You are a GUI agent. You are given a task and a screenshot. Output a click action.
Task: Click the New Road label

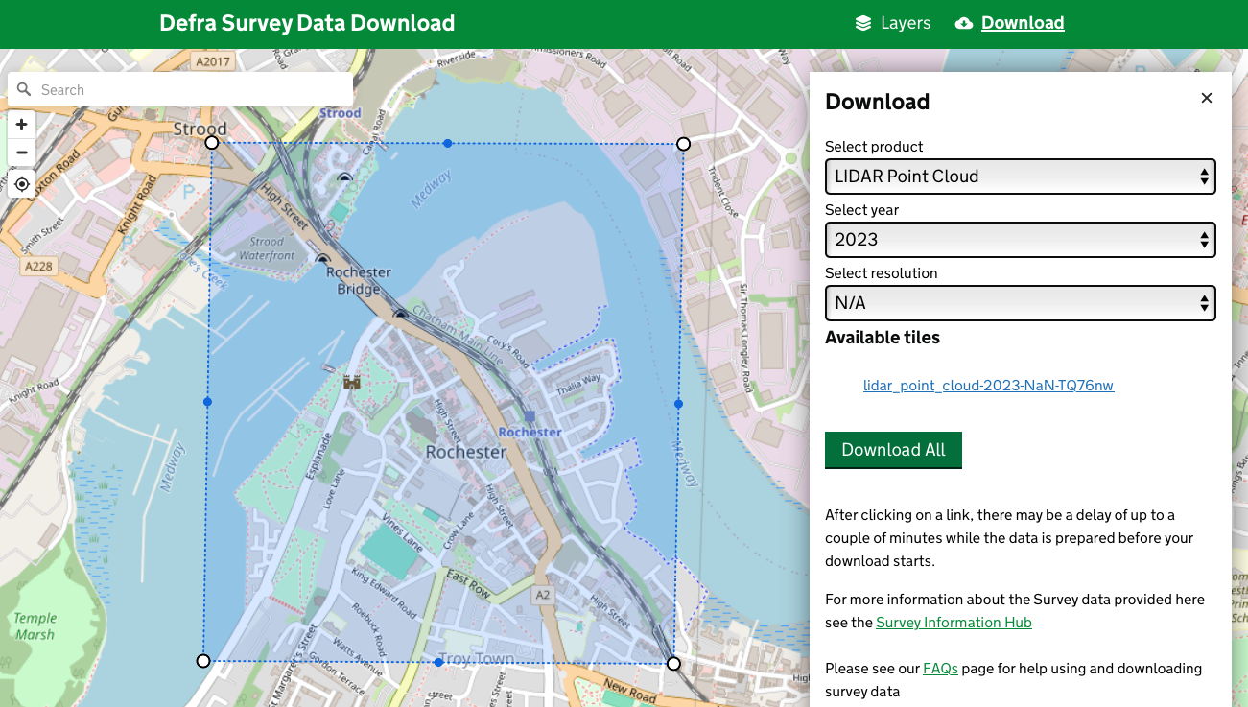(x=629, y=691)
